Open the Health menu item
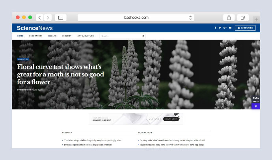The image size is (272, 160). click(x=52, y=36)
